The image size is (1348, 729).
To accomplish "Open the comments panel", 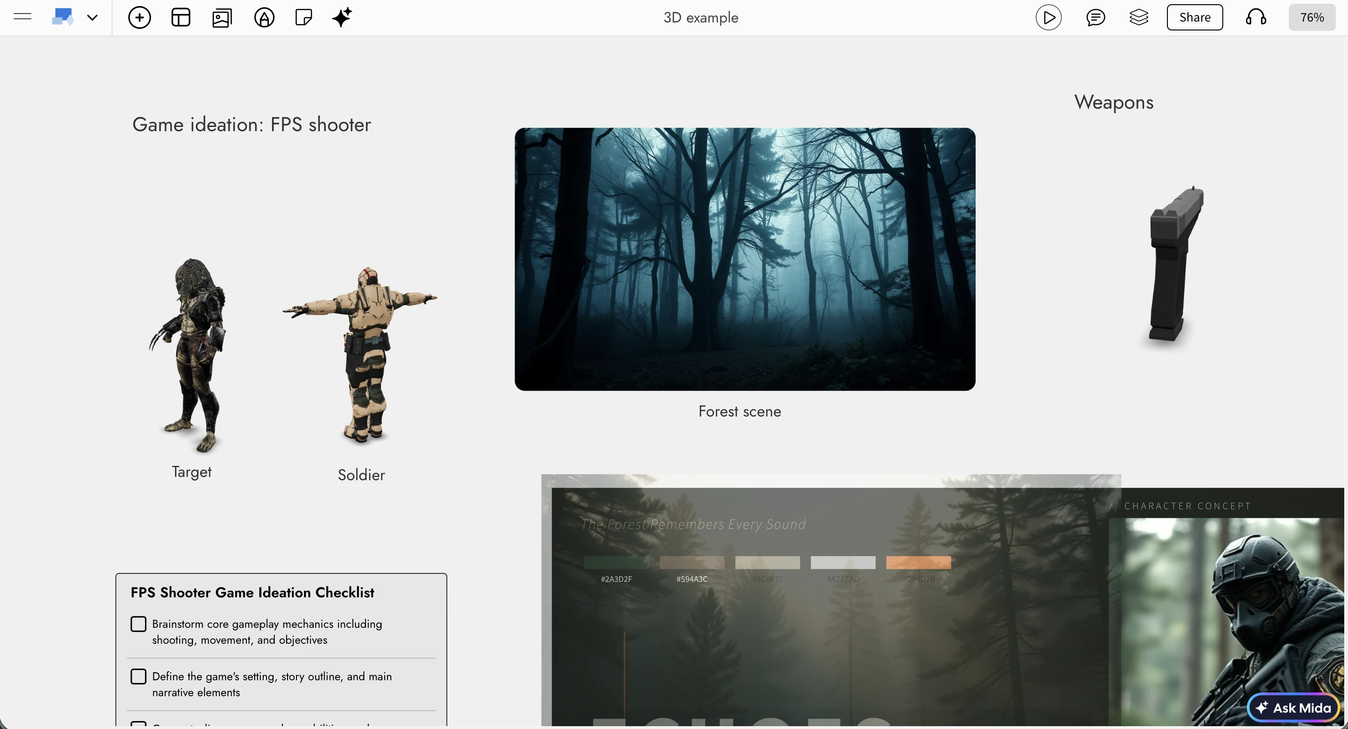I will pyautogui.click(x=1096, y=17).
